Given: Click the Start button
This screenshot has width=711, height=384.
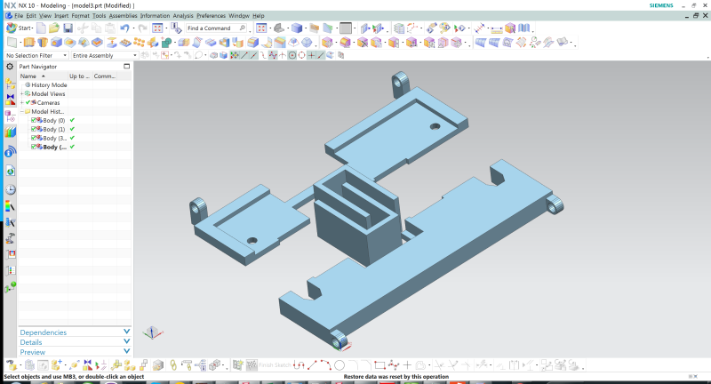Looking at the screenshot, I should [x=20, y=28].
